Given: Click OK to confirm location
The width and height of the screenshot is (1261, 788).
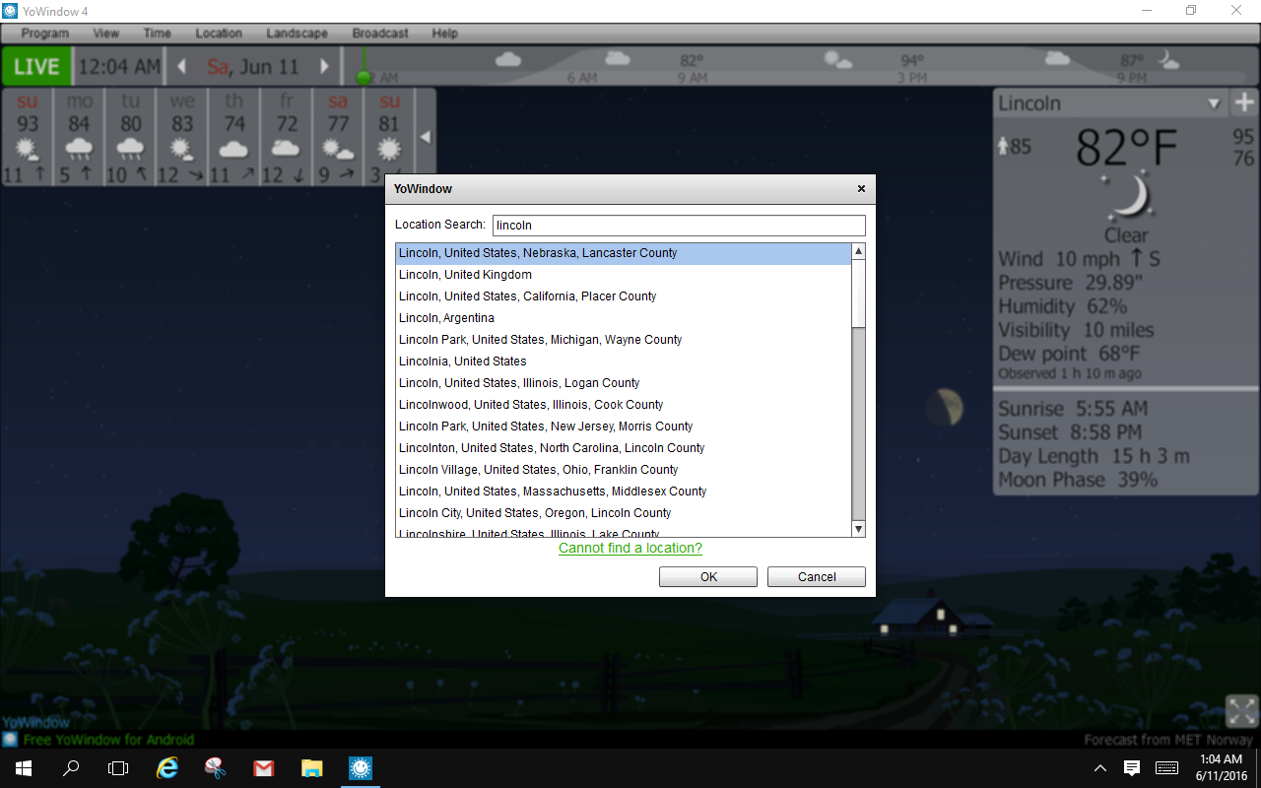Looking at the screenshot, I should 708,577.
